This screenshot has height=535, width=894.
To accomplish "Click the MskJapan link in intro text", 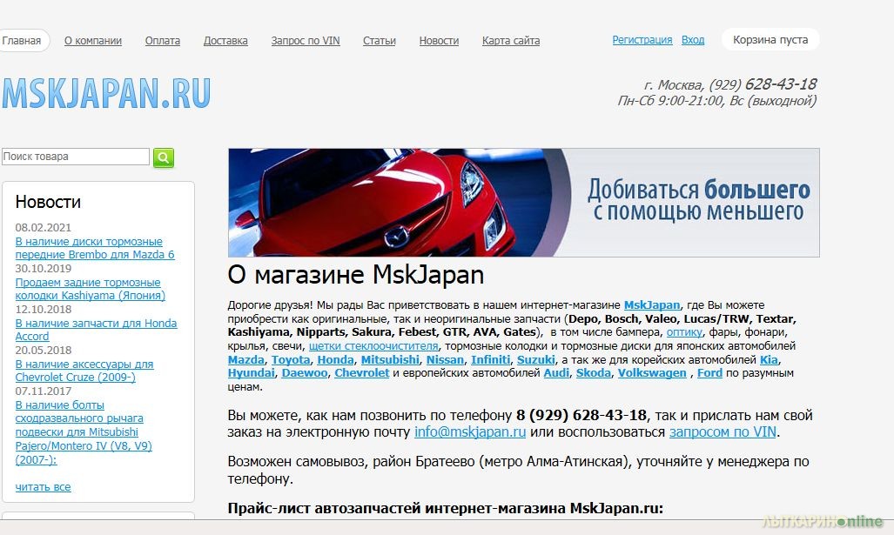I will 652,304.
